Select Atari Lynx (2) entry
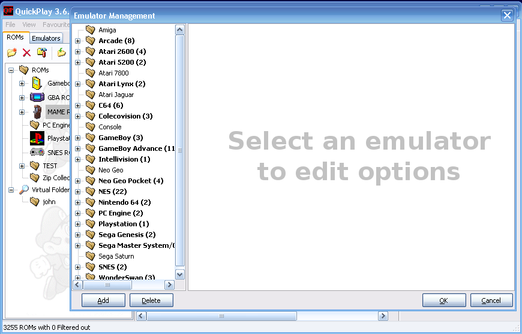The width and height of the screenshot is (522, 334). (122, 84)
